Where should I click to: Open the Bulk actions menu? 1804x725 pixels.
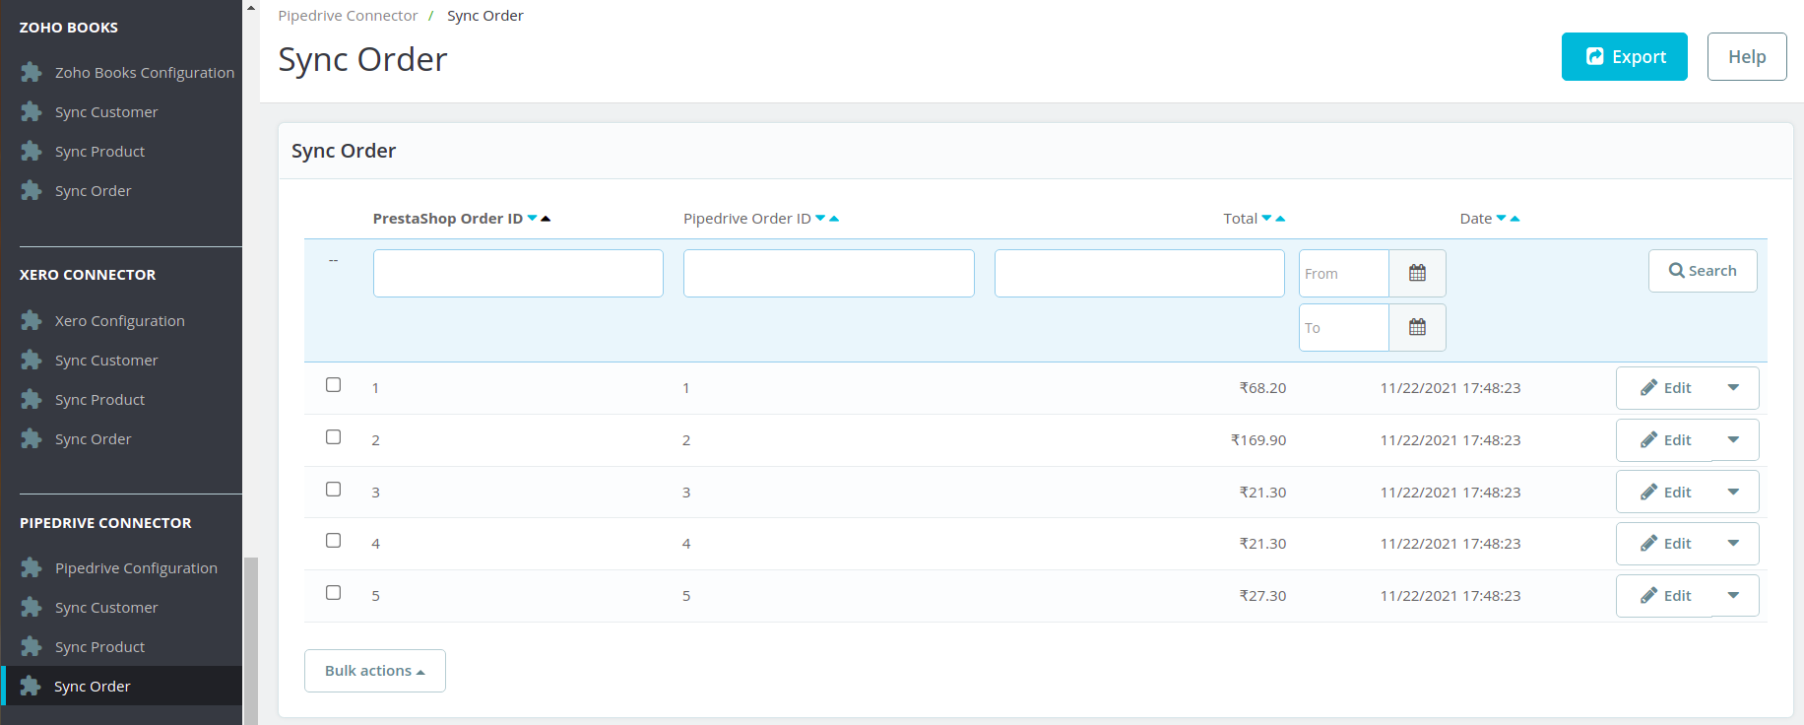(x=375, y=671)
